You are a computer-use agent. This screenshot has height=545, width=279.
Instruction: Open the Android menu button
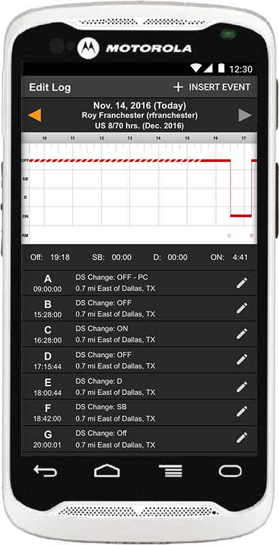point(170,471)
